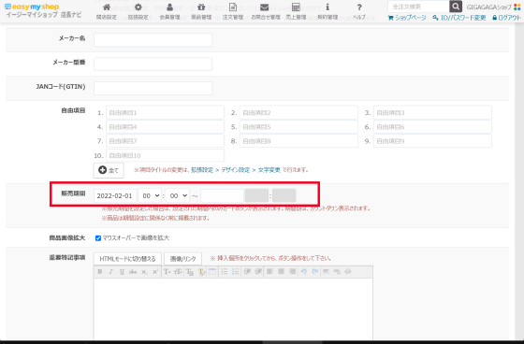
Task: Click the easy my shop logo
Action: pos(32,7)
